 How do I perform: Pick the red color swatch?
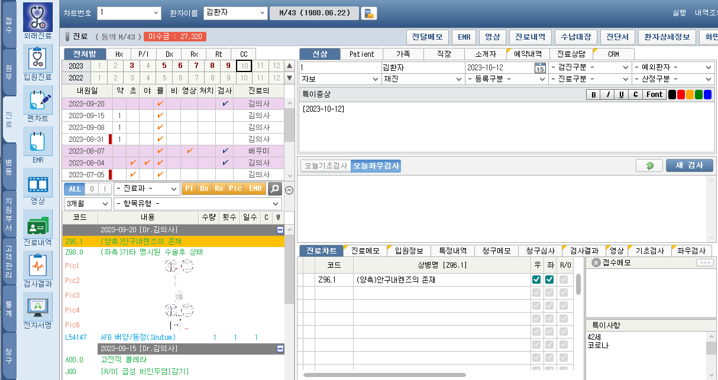681,95
